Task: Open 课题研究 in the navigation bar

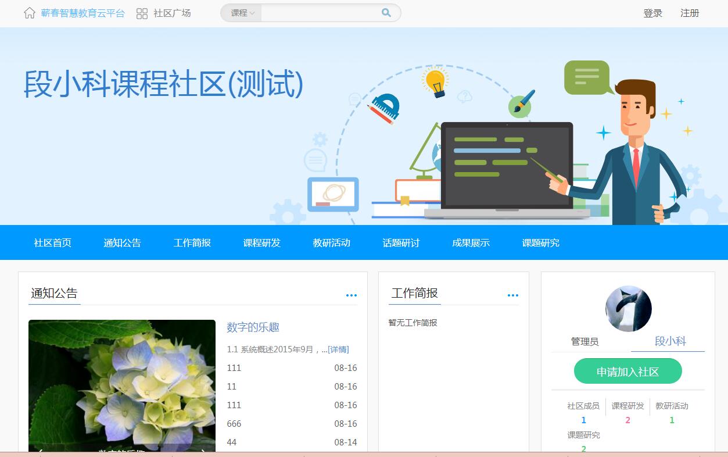Action: [x=540, y=243]
